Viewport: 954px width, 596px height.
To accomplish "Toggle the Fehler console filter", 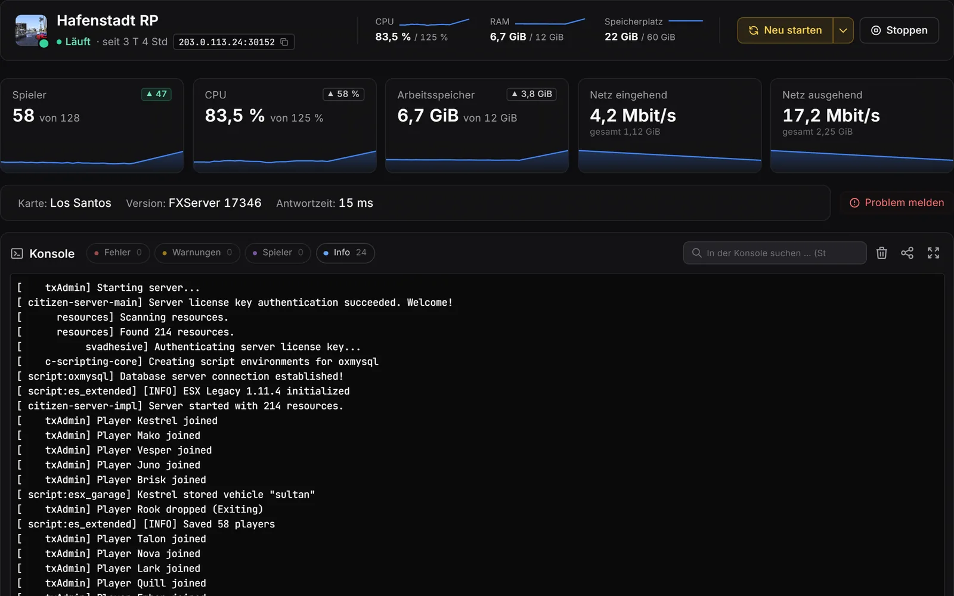I will [x=117, y=253].
